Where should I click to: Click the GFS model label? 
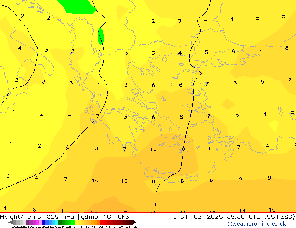click(x=123, y=217)
